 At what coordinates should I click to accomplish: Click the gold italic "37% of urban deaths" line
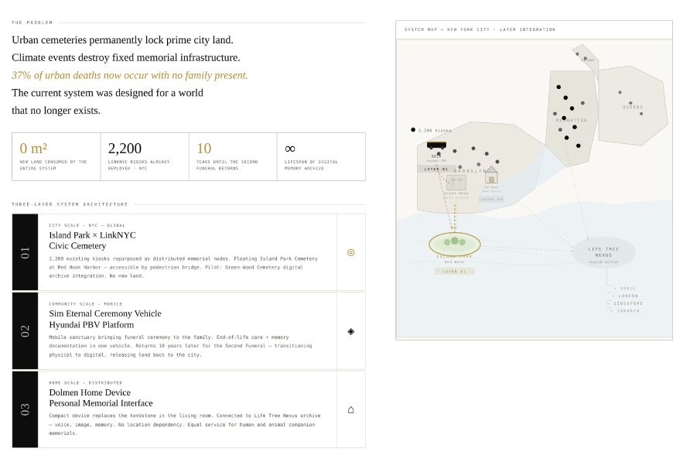pyautogui.click(x=130, y=75)
